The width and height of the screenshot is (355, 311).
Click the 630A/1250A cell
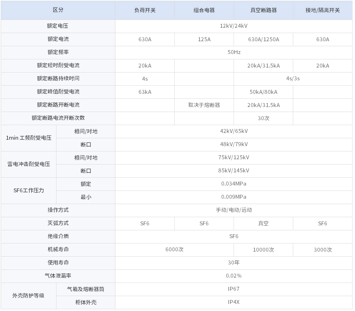coord(263,39)
